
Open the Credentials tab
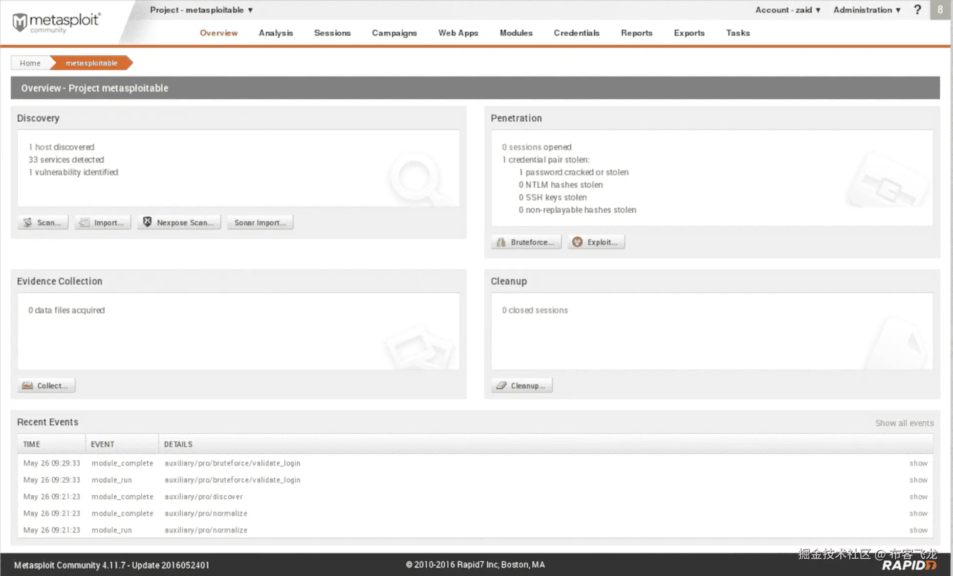pos(576,33)
